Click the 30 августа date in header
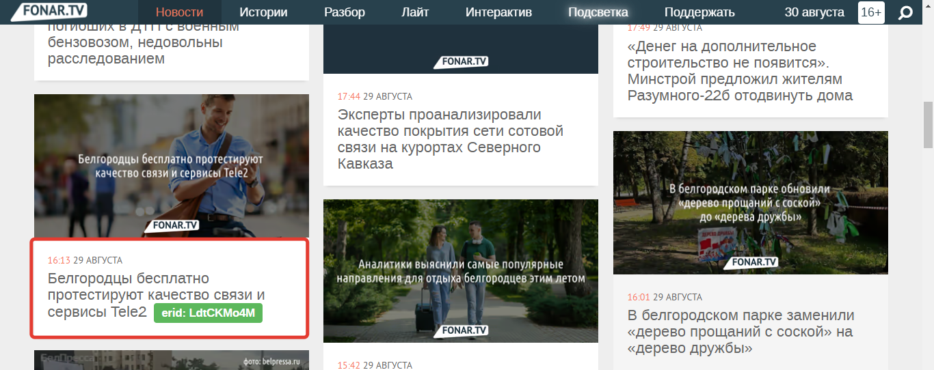Image resolution: width=934 pixels, height=370 pixels. tap(816, 12)
